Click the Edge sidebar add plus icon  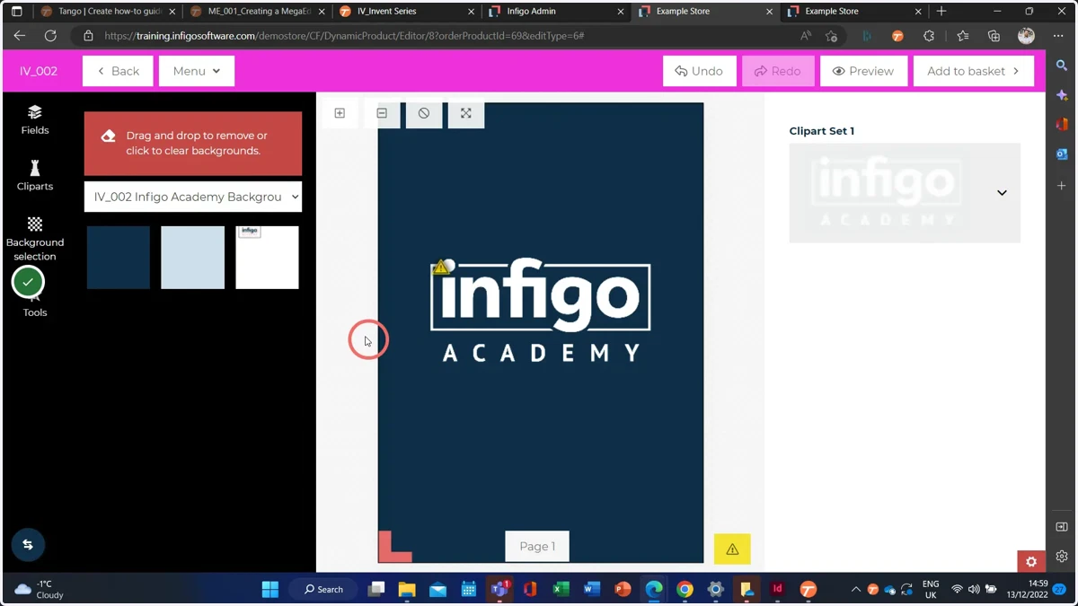[1062, 186]
